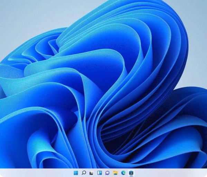This screenshot has width=207, height=177.
Task: Open the taskbar Search magnifier
Action: [x=84, y=173]
